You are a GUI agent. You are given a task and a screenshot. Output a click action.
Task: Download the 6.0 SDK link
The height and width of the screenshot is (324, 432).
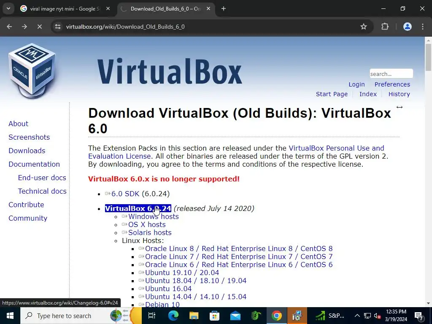coord(125,194)
